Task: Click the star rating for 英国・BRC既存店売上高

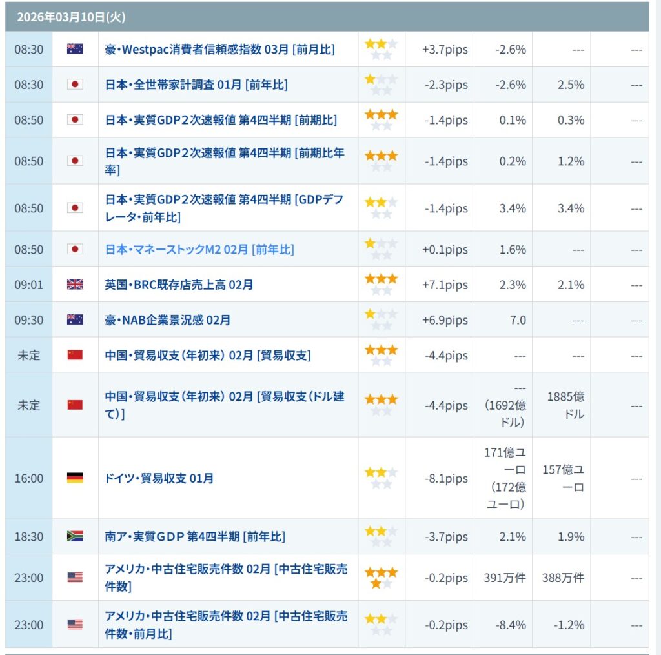Action: 381,285
